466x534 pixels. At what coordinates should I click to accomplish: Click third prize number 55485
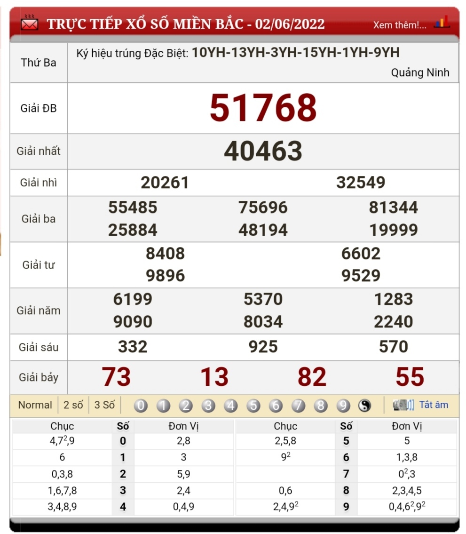point(133,207)
